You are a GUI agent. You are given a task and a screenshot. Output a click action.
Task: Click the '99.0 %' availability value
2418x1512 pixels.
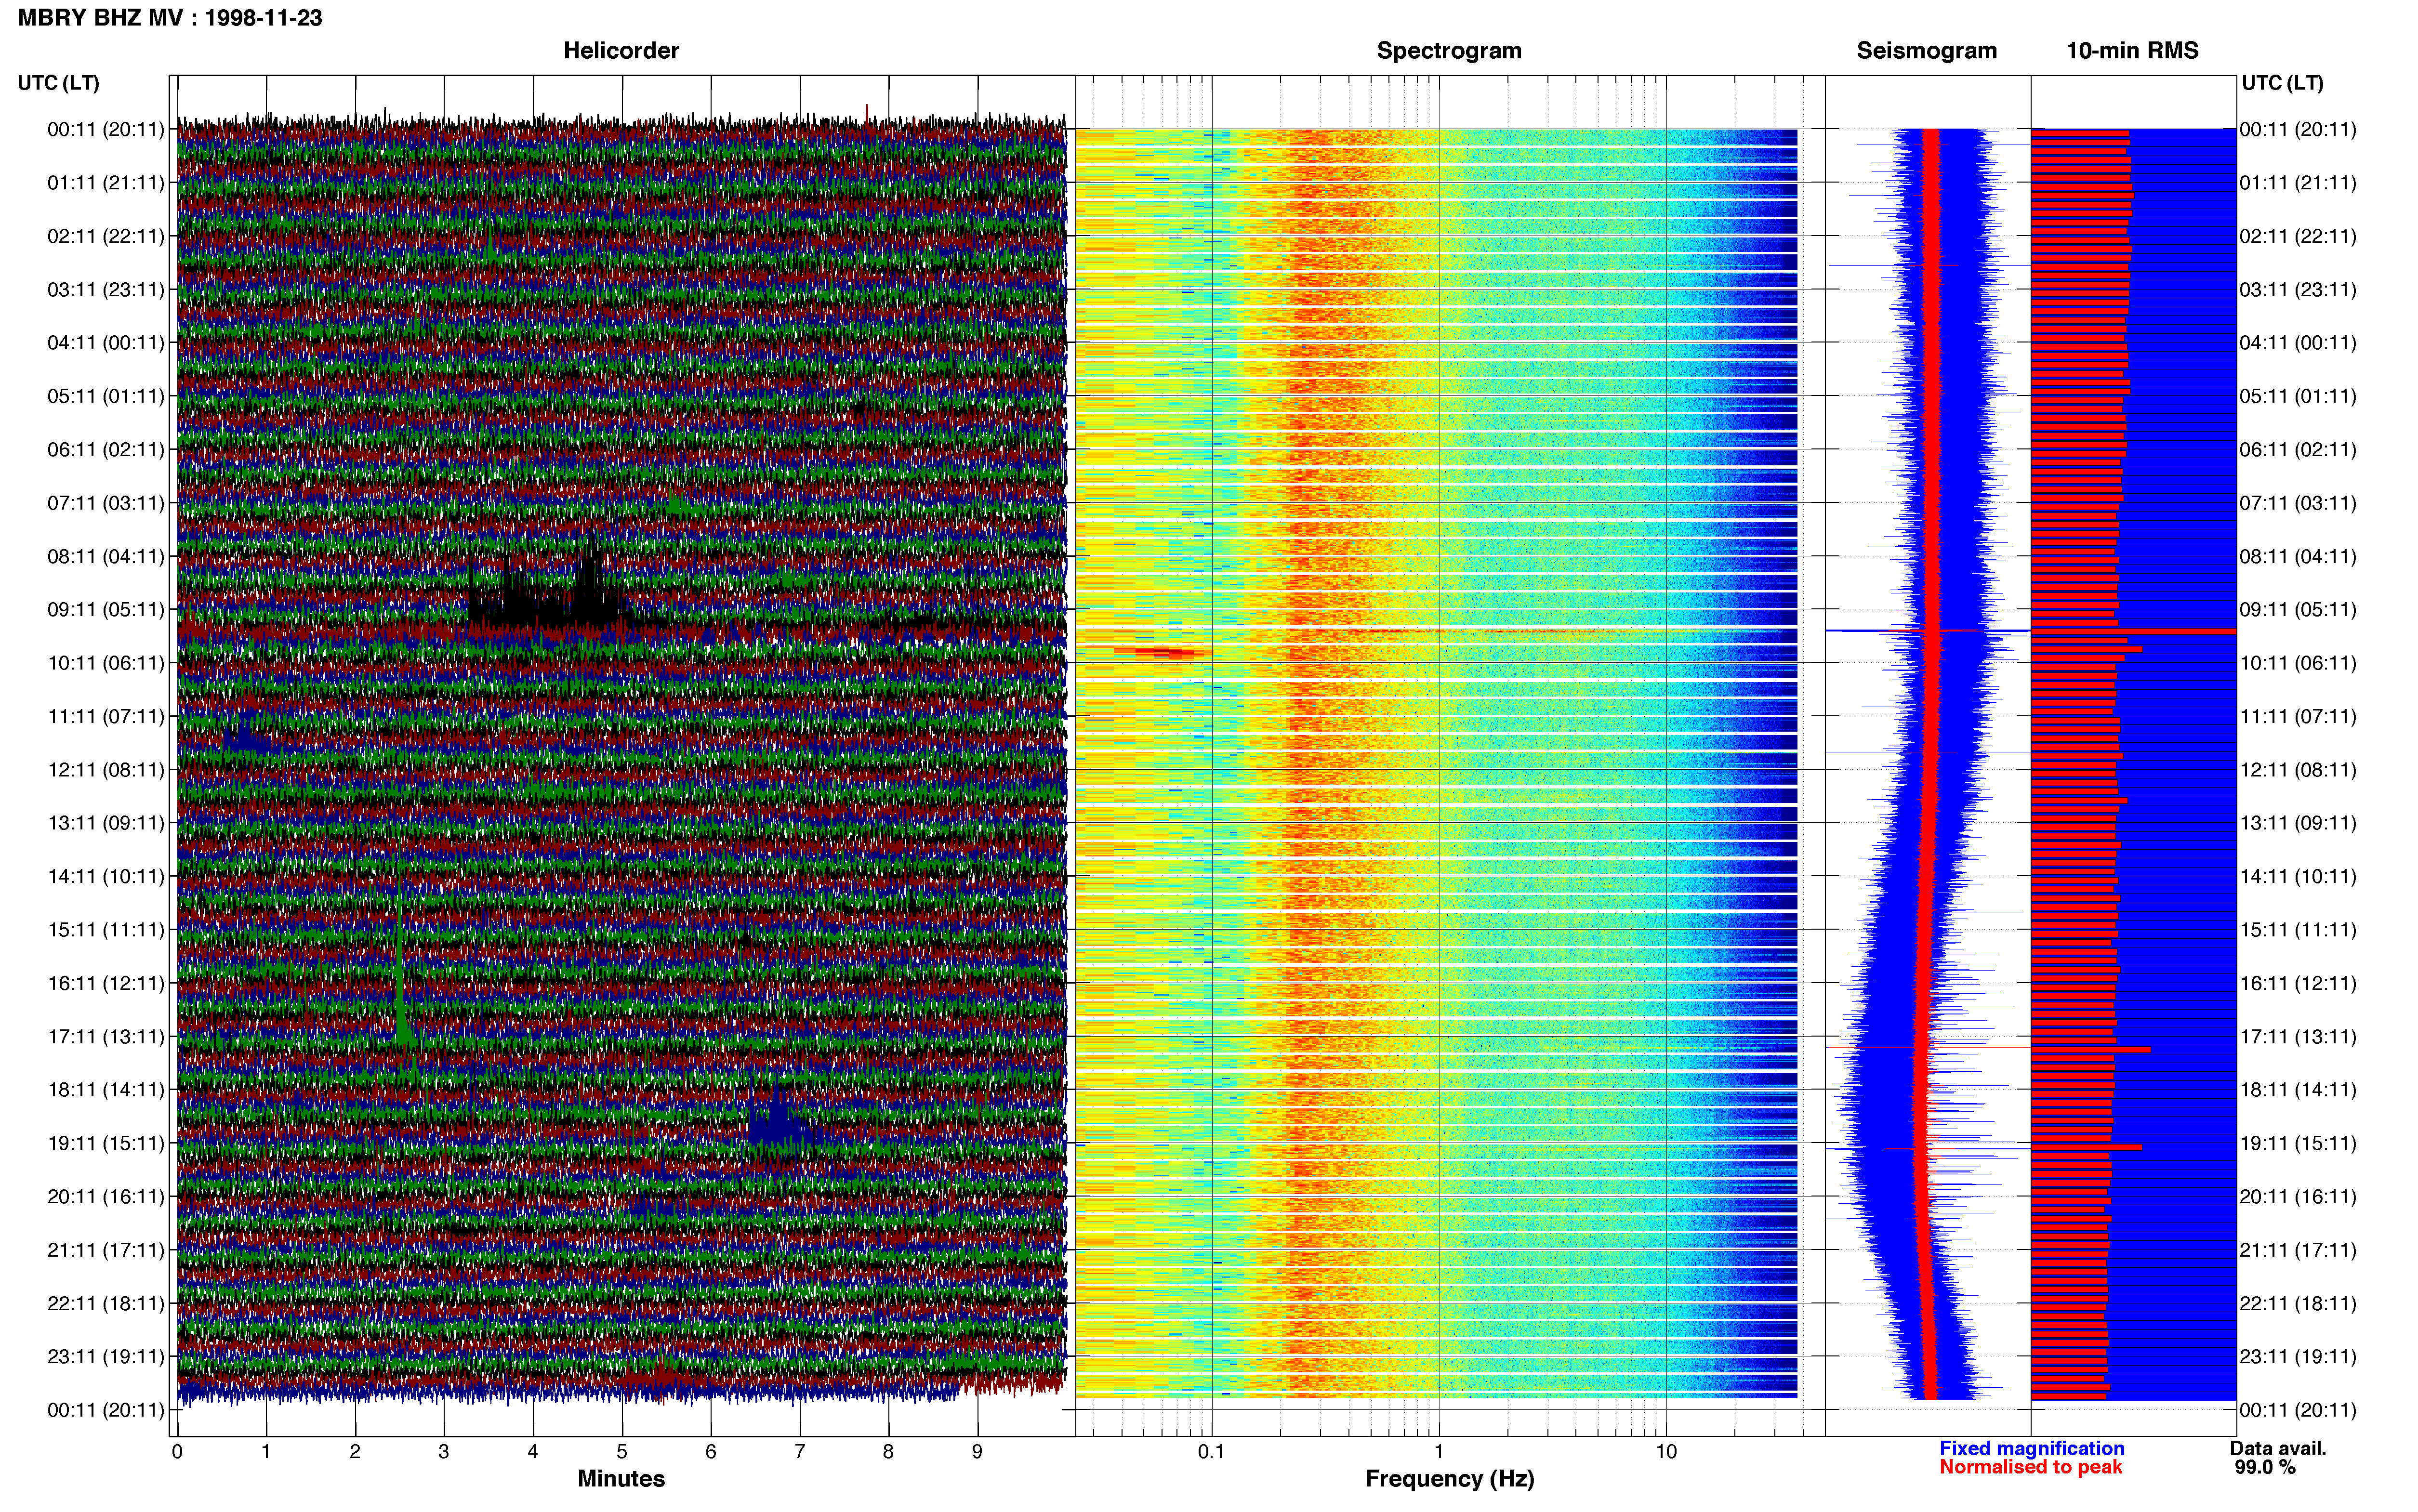(x=2265, y=1467)
